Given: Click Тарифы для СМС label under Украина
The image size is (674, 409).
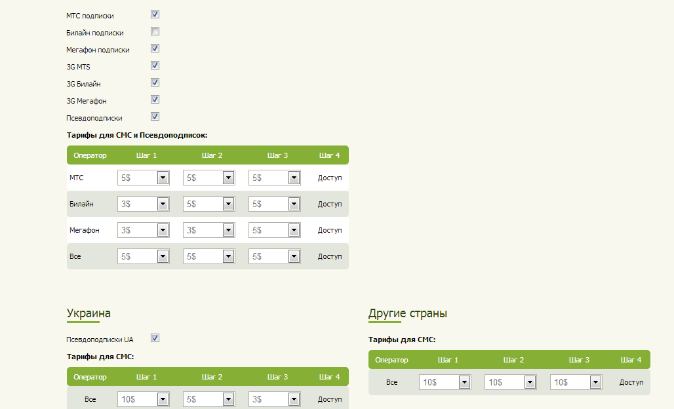Looking at the screenshot, I should [x=100, y=357].
